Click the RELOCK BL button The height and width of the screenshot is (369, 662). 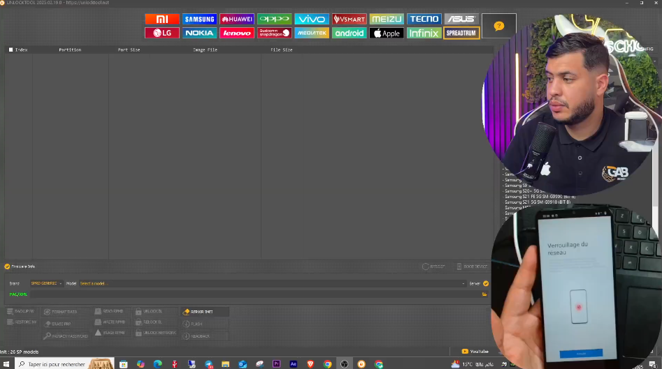[x=149, y=322]
